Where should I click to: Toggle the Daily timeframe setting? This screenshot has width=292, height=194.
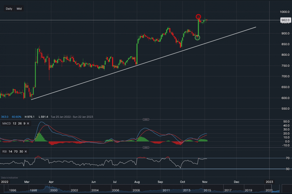(x=9, y=8)
